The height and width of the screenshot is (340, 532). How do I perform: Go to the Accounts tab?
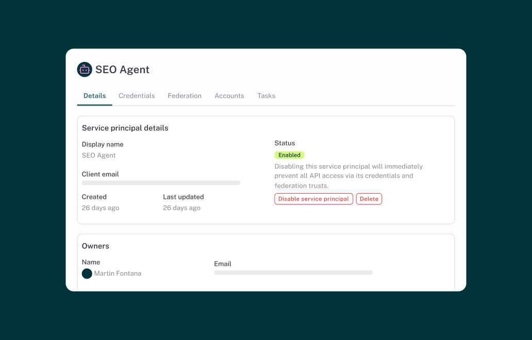(x=229, y=96)
